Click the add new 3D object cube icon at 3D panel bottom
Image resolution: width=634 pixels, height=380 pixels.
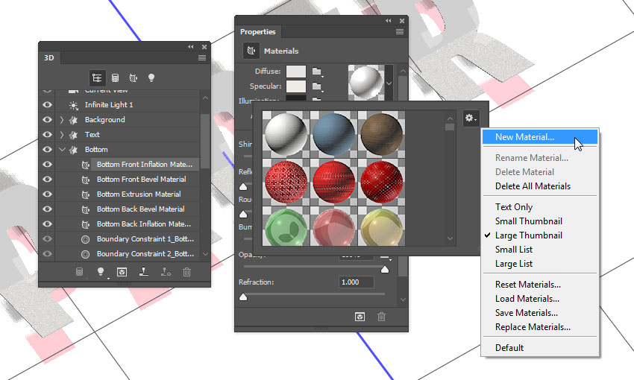tap(122, 272)
